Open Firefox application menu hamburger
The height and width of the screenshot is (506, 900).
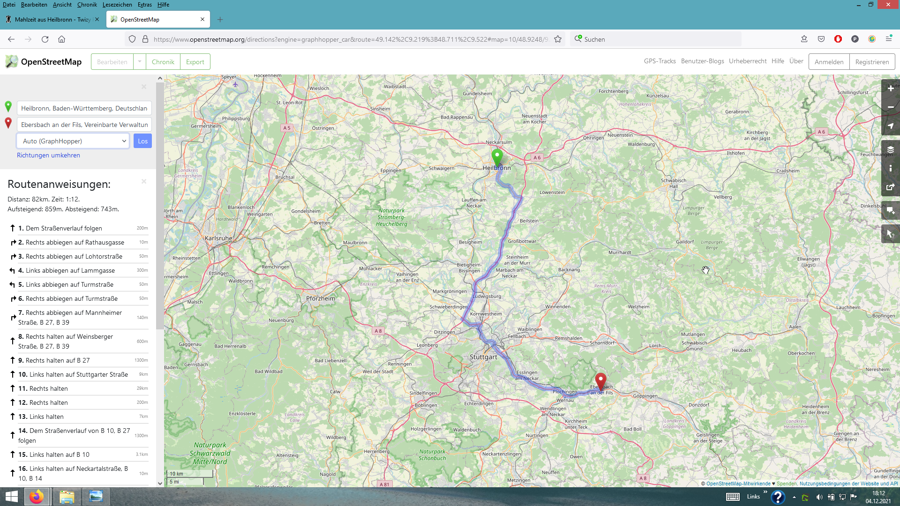coord(888,39)
